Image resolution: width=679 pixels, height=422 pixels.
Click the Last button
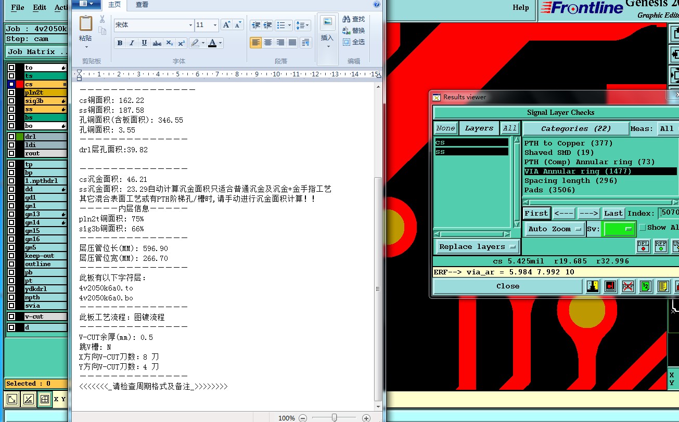(613, 214)
